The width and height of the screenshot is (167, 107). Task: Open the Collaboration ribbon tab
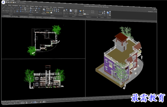tap(61, 8)
